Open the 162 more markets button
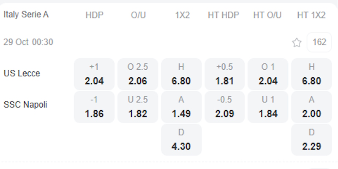 [x=319, y=42]
